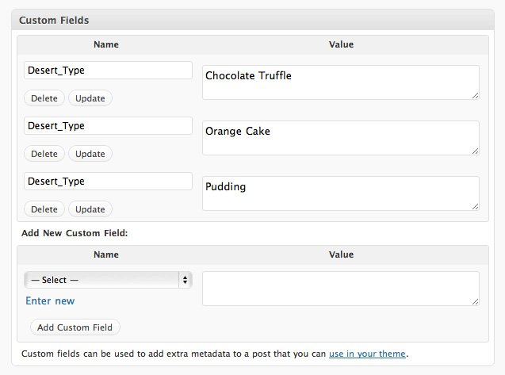Click the resize grip on the empty value box

pos(475,301)
